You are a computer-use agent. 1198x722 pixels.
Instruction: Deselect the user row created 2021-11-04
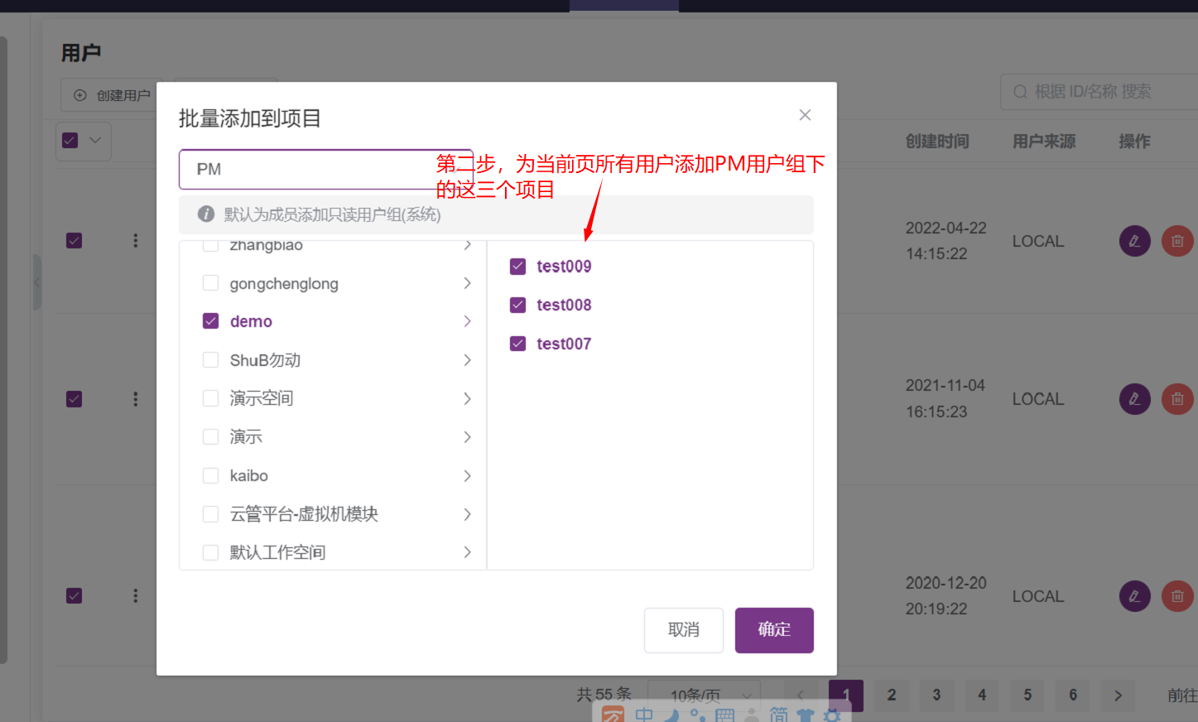pos(75,399)
